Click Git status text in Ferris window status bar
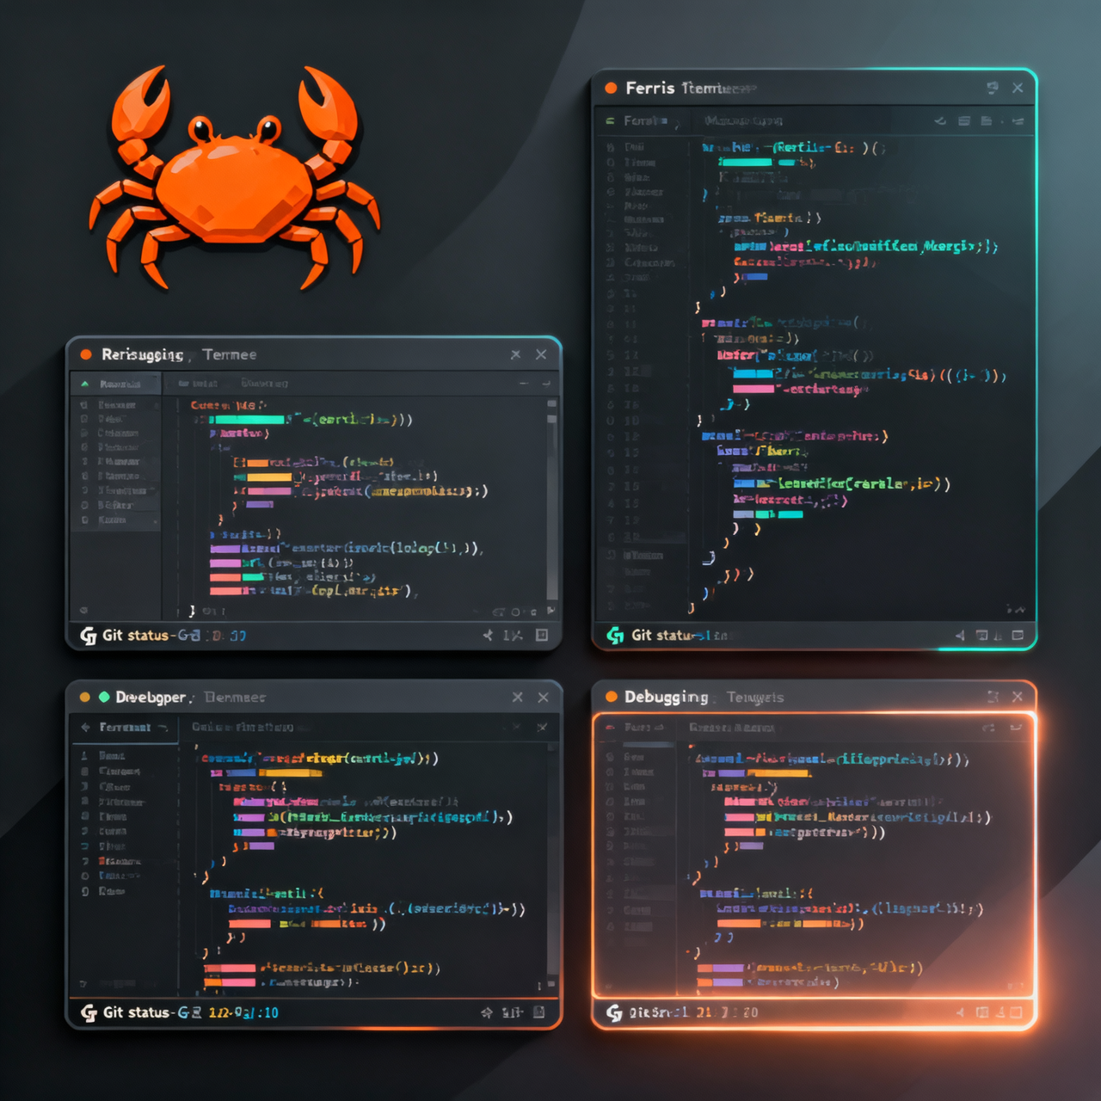The image size is (1101, 1101). click(661, 635)
